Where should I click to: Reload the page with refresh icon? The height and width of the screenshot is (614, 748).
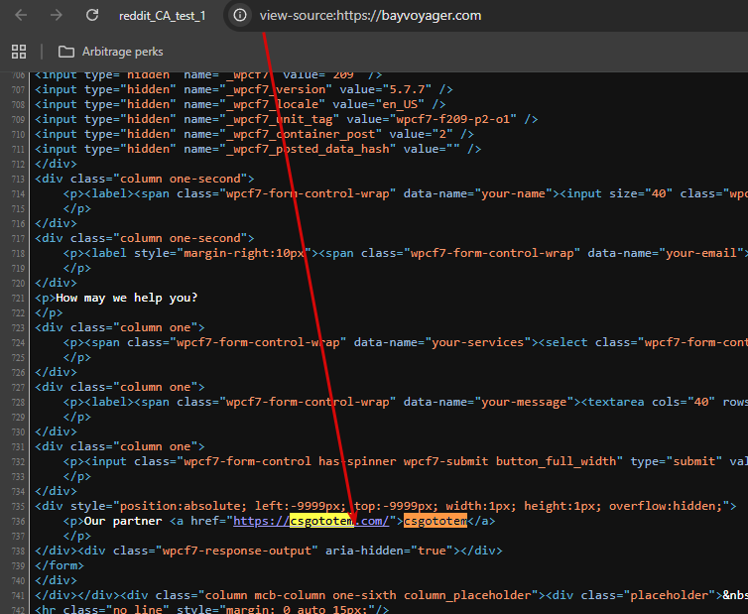pos(92,15)
